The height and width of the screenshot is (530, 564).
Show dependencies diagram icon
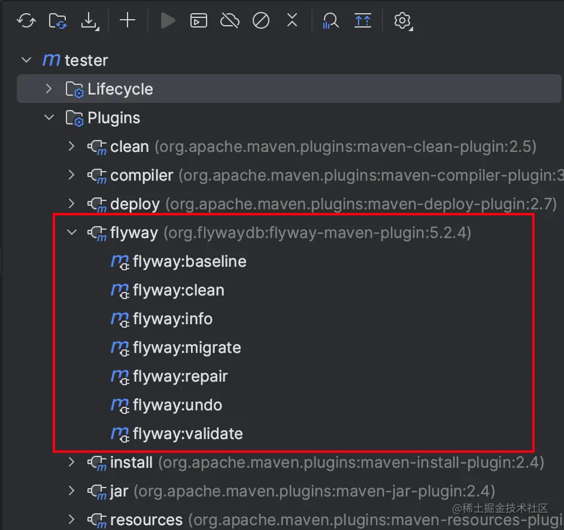[x=363, y=20]
